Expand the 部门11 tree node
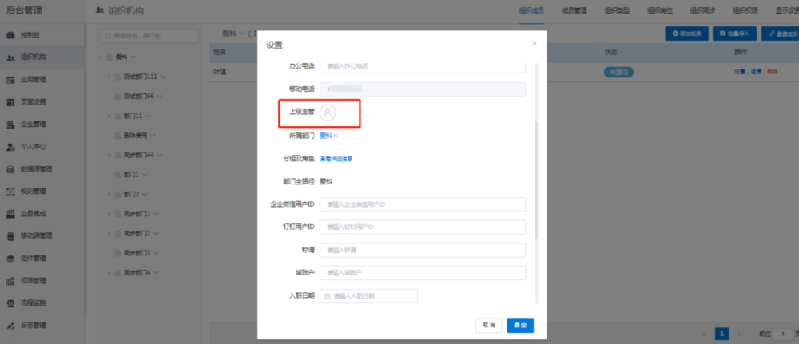The width and height of the screenshot is (799, 344). pyautogui.click(x=109, y=116)
